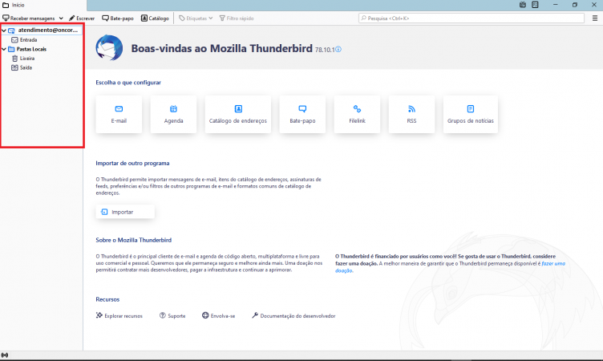This screenshot has height=361, width=603.
Task: Open the Receber mensagens dropdown arrow
Action: pyautogui.click(x=61, y=18)
